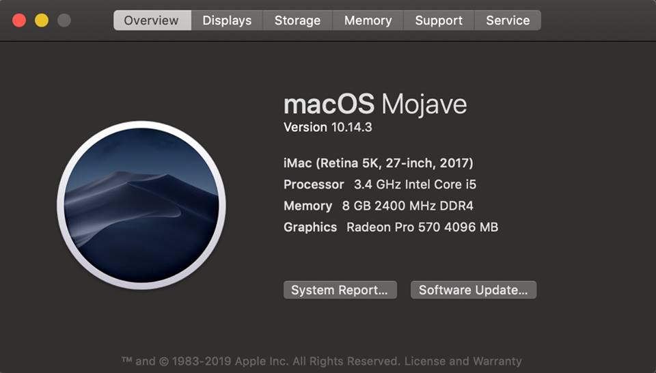This screenshot has width=656, height=373.
Task: Click the greyed-out zoom window button
Action: coord(64,20)
